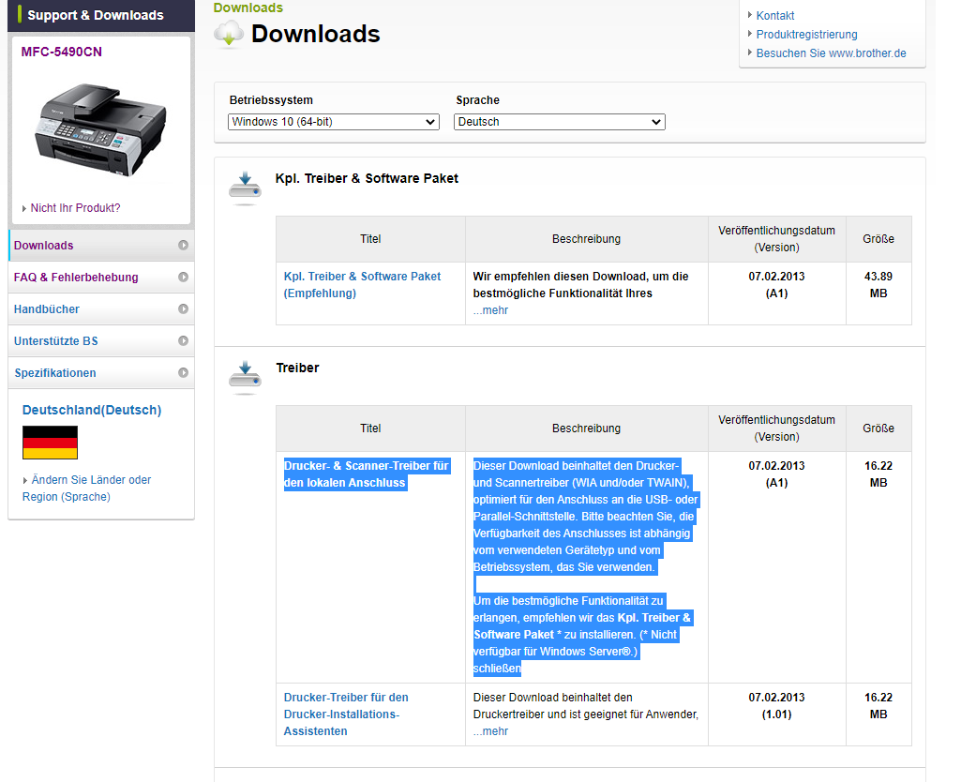
Task: Open the 'Kpl. Treiber & Software Paket (Empfehlung)' download
Action: coord(362,284)
